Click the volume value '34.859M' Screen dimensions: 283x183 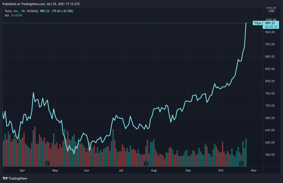(17, 15)
